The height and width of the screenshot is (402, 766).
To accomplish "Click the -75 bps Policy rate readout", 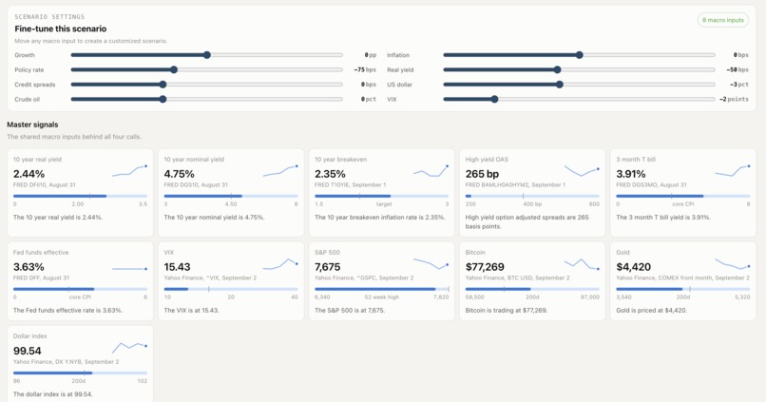I will point(365,69).
